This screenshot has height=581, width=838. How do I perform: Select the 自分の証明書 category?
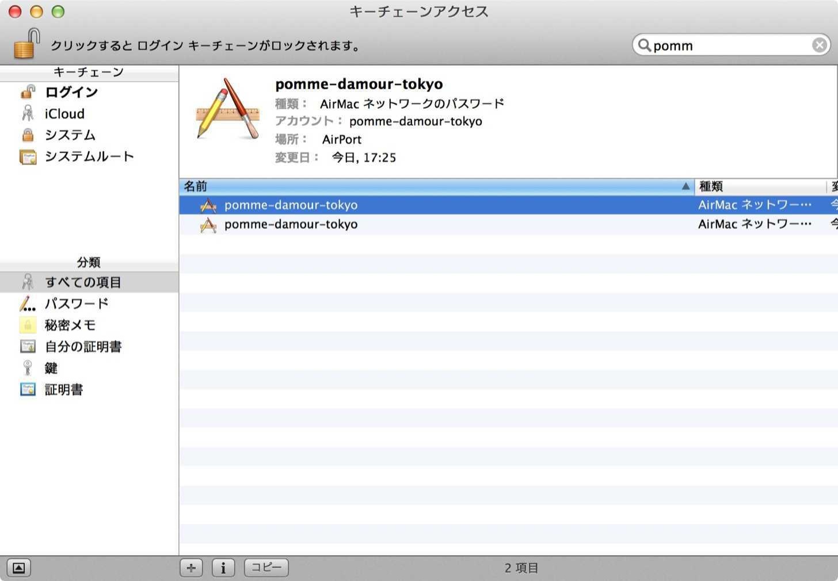point(89,346)
